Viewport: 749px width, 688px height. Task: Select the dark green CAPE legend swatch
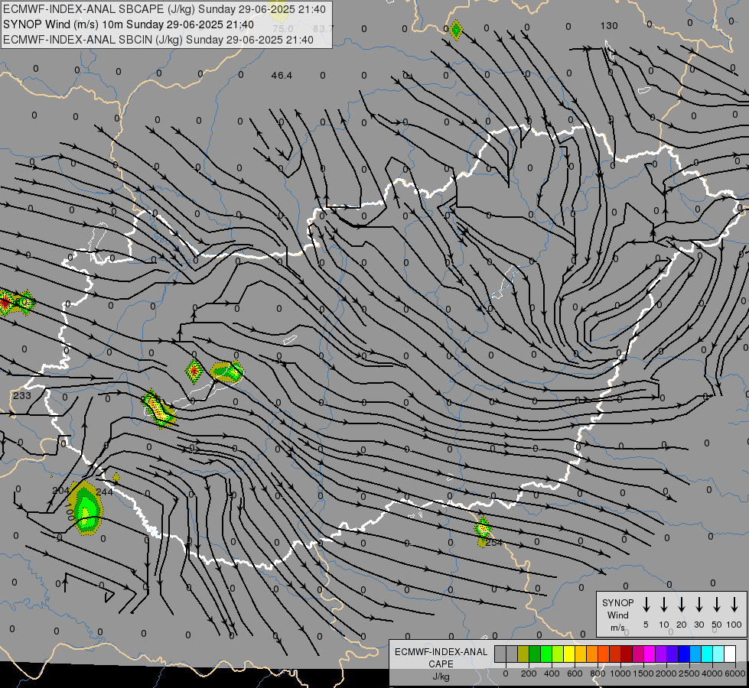click(535, 654)
